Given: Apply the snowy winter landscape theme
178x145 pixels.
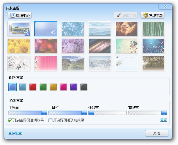Looking at the screenshot, I should point(99,63).
